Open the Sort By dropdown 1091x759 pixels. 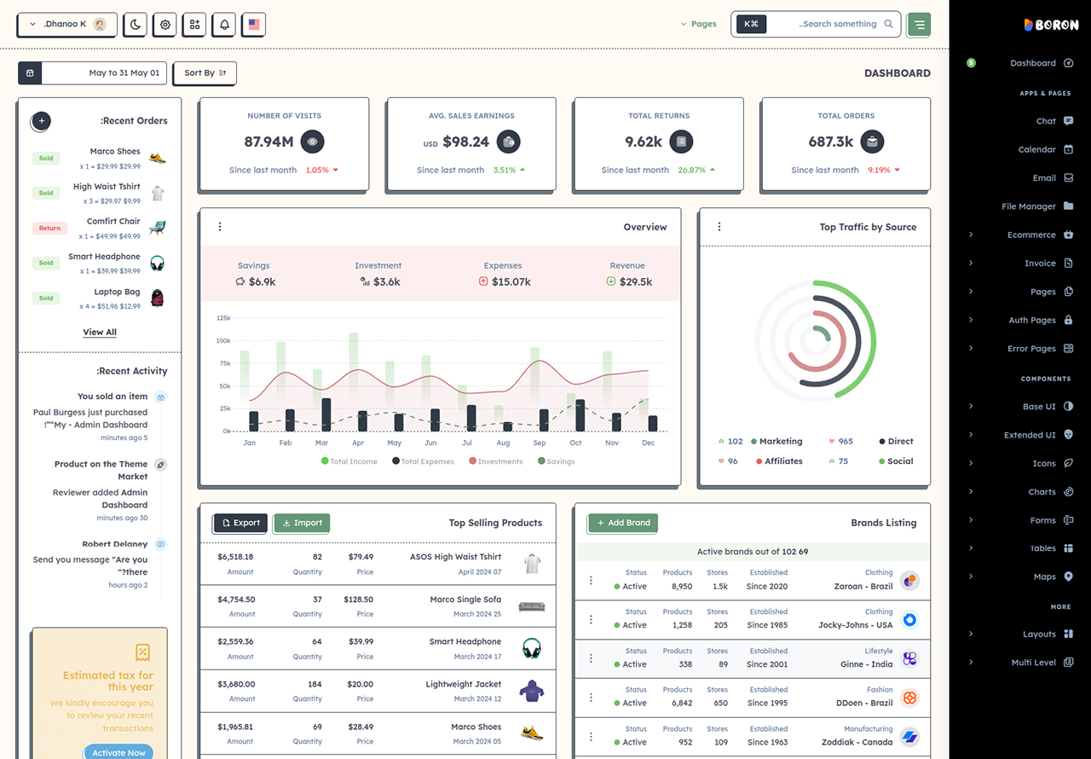pyautogui.click(x=205, y=73)
